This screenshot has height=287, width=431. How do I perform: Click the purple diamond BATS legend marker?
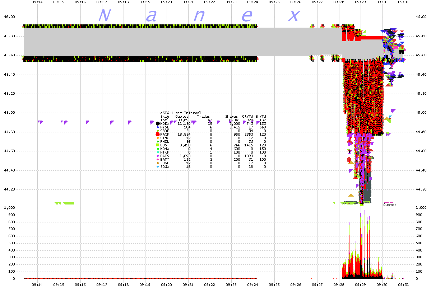point(158,156)
